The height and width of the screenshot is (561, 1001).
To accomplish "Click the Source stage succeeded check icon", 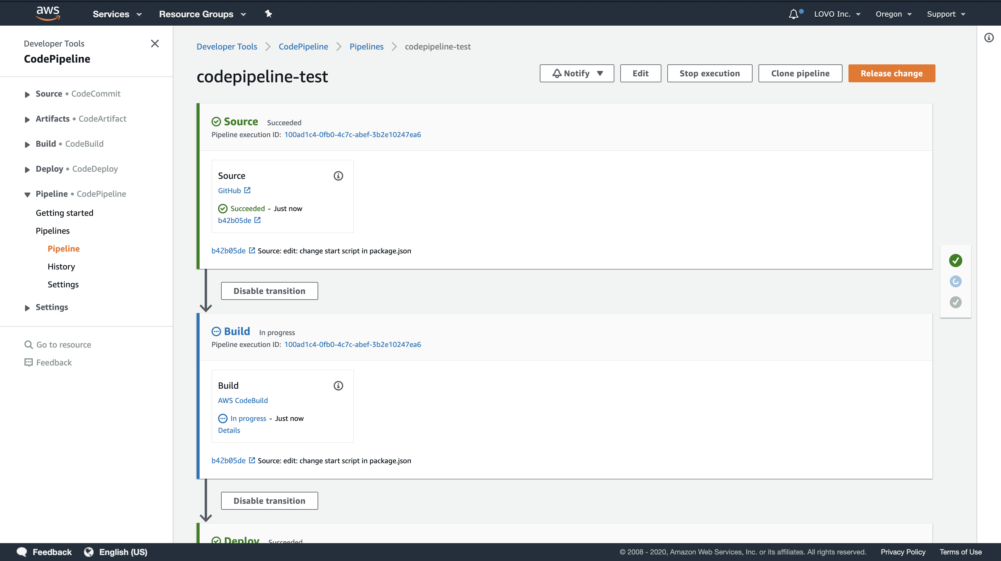I will (216, 122).
